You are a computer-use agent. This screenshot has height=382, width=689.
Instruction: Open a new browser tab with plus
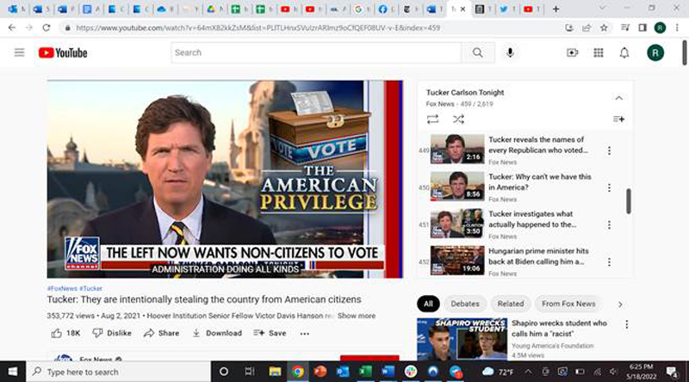(556, 9)
